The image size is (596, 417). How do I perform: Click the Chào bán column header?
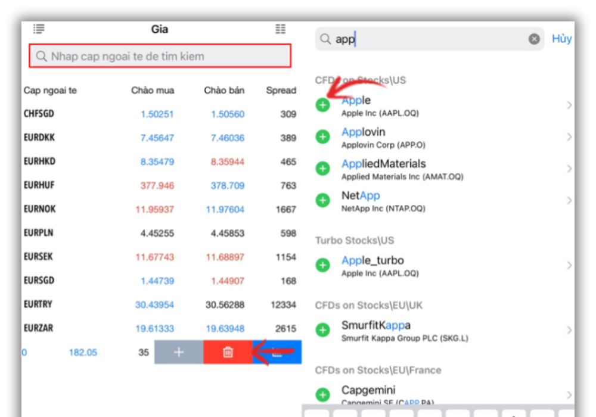click(224, 91)
